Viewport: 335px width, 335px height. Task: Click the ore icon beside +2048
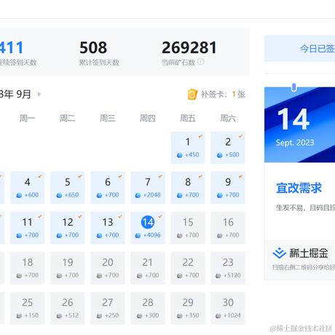tap(138, 195)
